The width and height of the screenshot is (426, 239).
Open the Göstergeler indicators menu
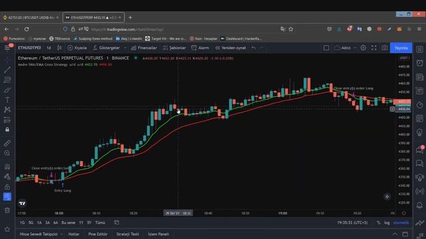coord(106,48)
